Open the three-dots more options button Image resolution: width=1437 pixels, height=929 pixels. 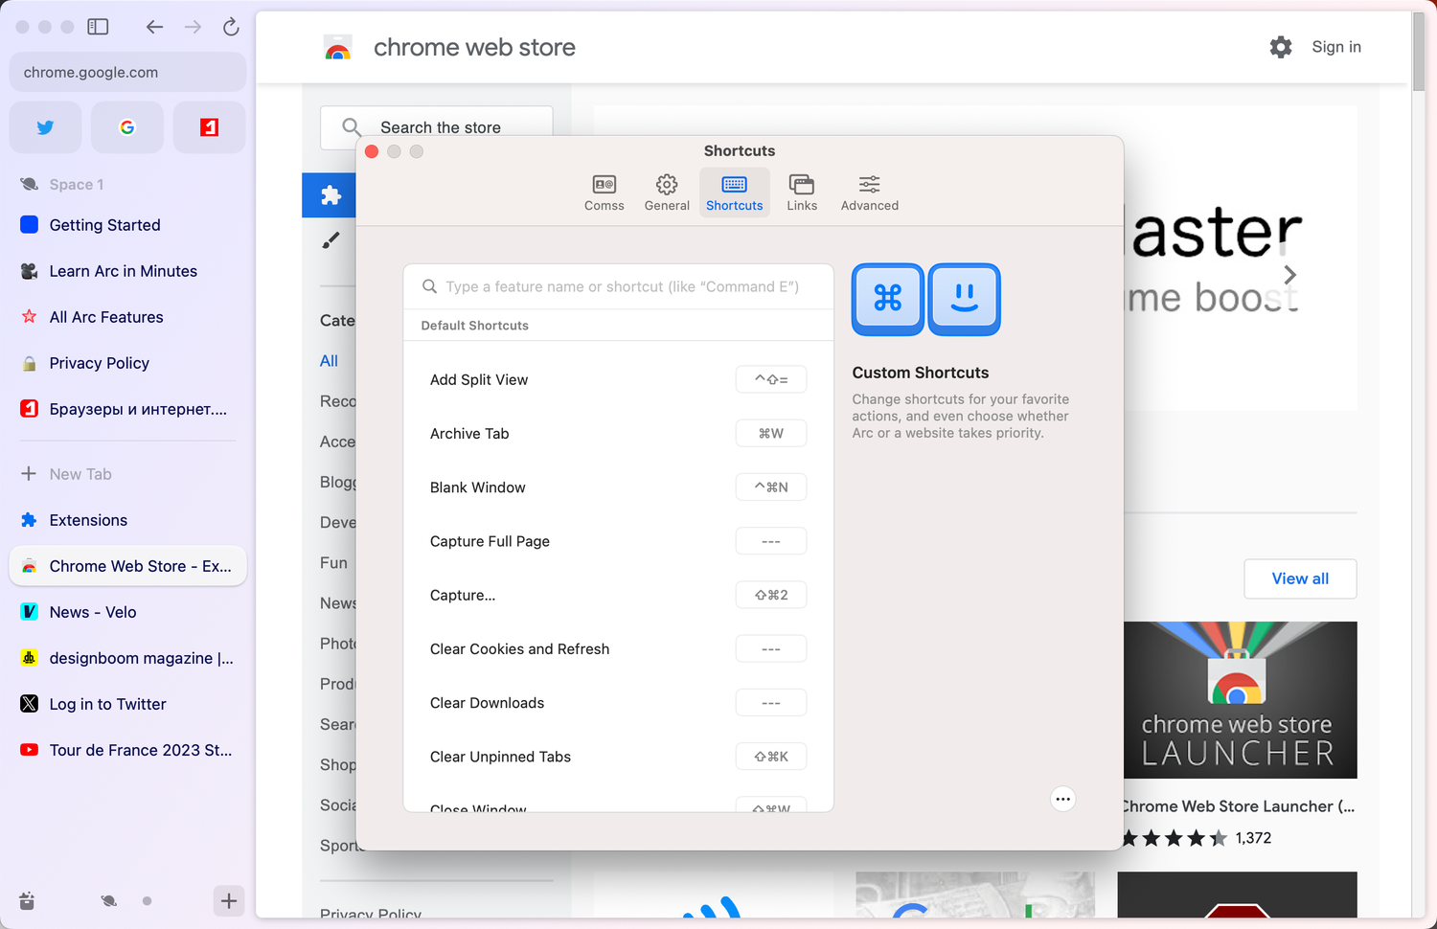coord(1062,799)
